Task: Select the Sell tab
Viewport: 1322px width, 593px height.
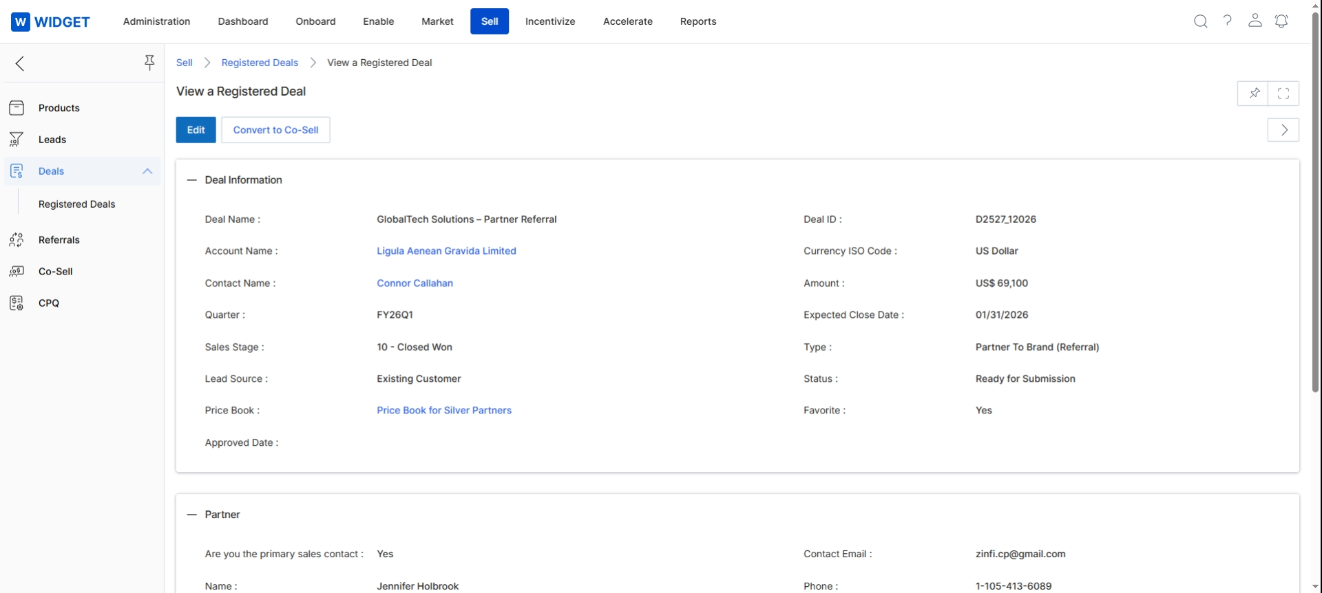Action: [490, 21]
